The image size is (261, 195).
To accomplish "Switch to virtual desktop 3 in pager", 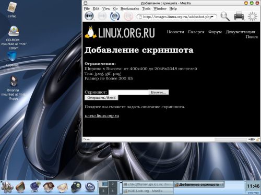I will pos(103,191).
